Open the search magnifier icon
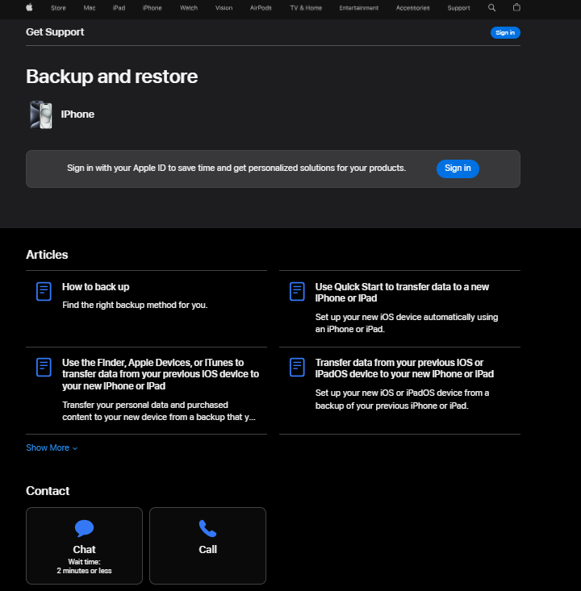Screen dimensions: 581x591 (492, 7)
